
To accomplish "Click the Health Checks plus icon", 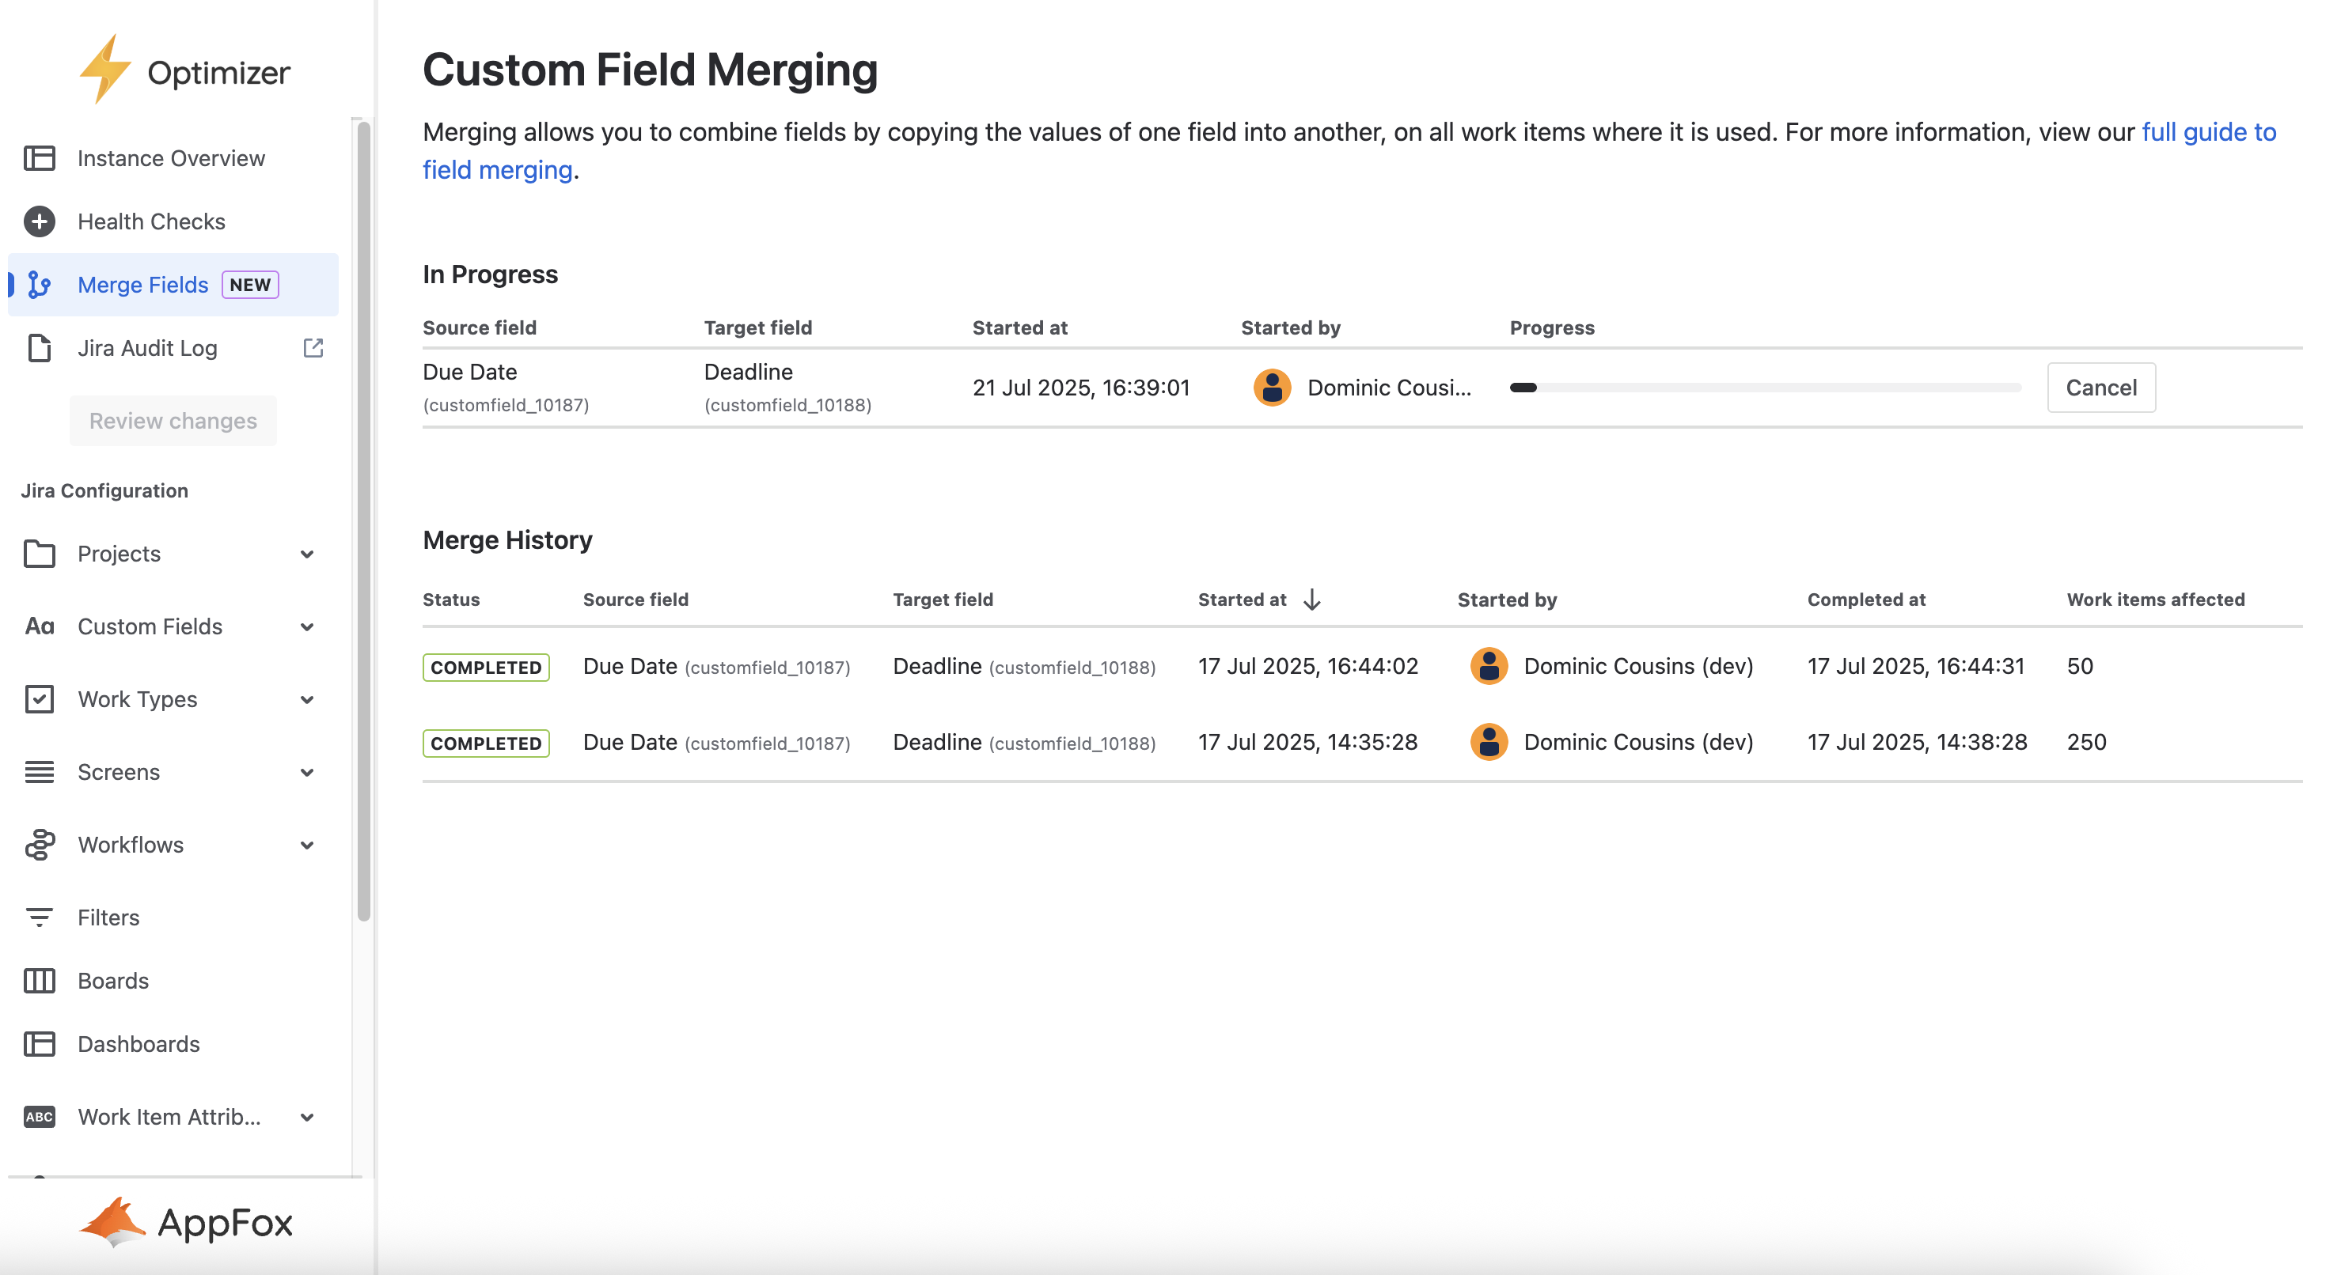I will [x=39, y=221].
